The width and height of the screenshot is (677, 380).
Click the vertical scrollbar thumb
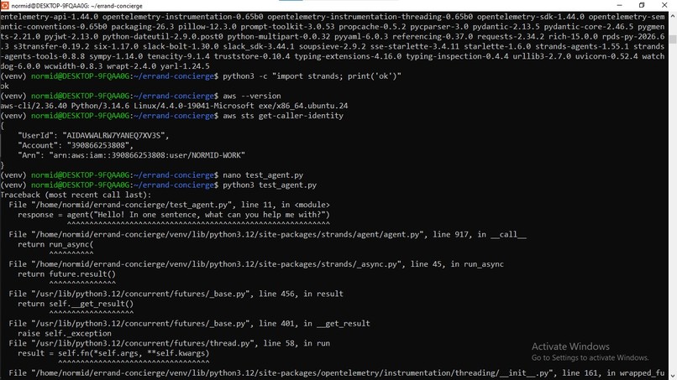click(x=673, y=39)
